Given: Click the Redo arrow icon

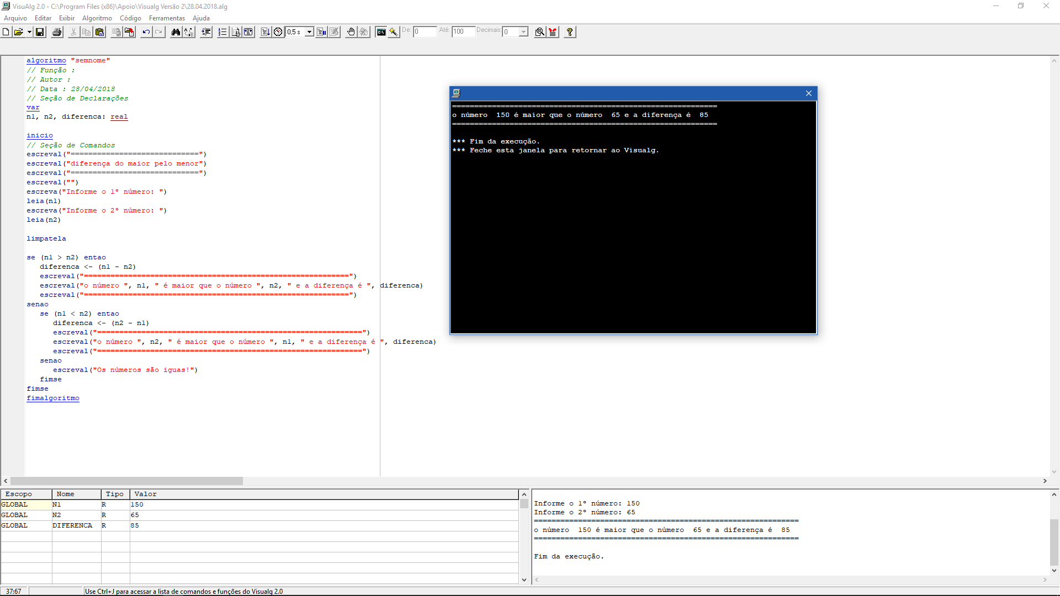Looking at the screenshot, I should [158, 32].
